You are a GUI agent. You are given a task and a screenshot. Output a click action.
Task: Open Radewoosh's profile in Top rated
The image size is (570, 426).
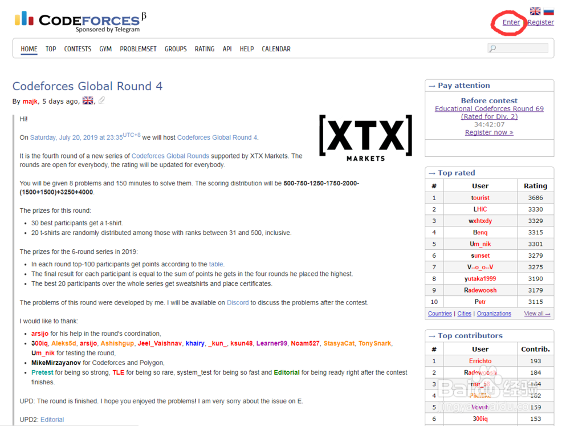[x=480, y=290]
